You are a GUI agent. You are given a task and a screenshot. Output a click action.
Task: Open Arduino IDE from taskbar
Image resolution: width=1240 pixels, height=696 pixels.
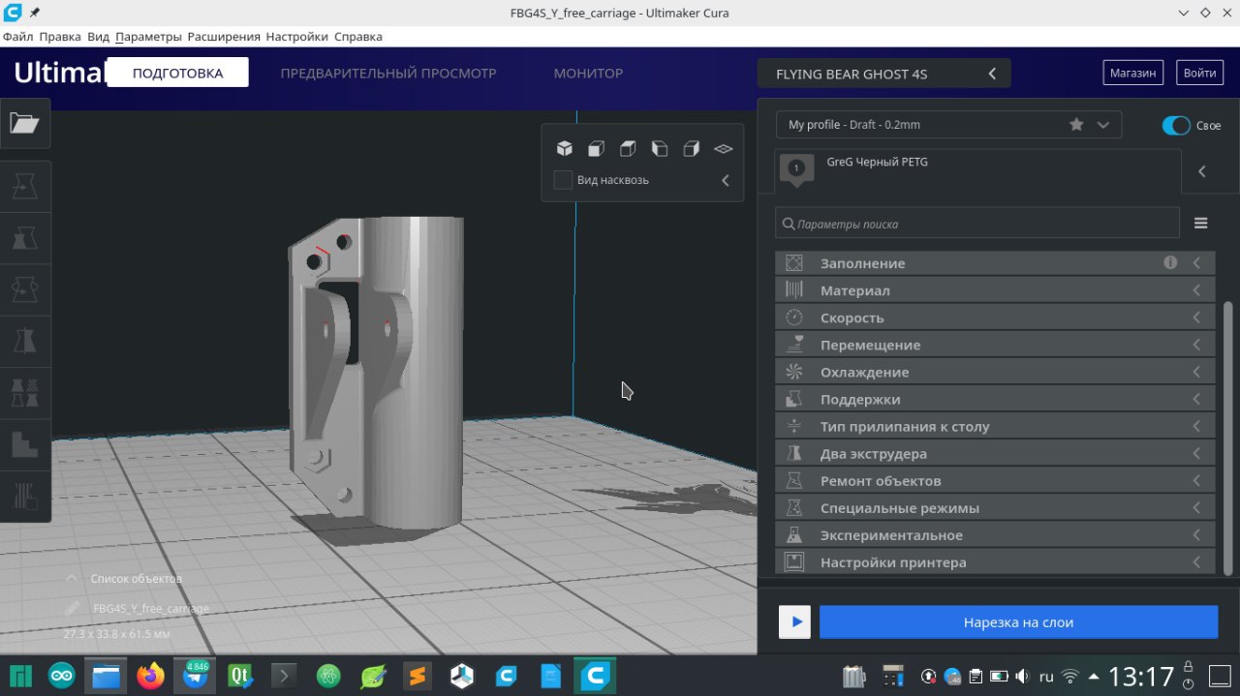pos(62,676)
